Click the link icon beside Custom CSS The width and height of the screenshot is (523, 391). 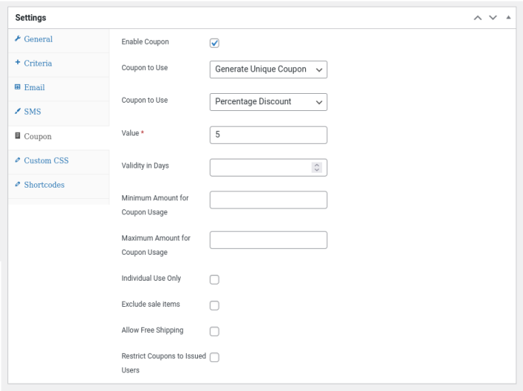pos(18,160)
